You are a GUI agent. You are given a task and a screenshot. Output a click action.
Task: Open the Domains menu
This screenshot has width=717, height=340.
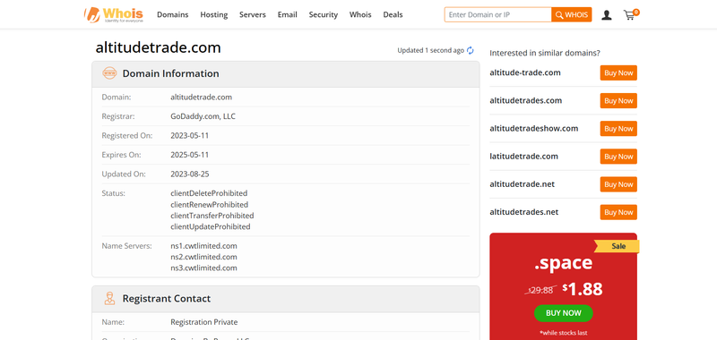tap(172, 14)
